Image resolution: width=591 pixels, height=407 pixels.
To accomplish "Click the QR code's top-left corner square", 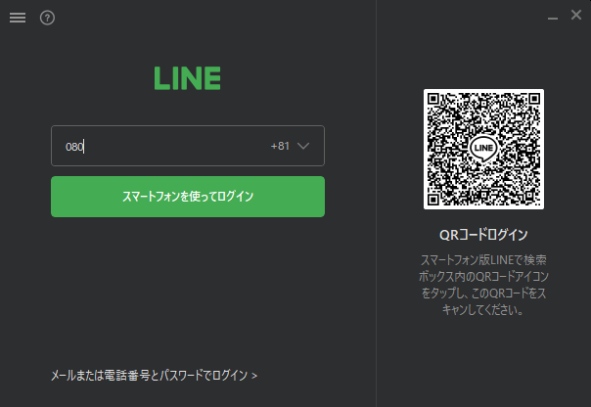I will tap(433, 99).
